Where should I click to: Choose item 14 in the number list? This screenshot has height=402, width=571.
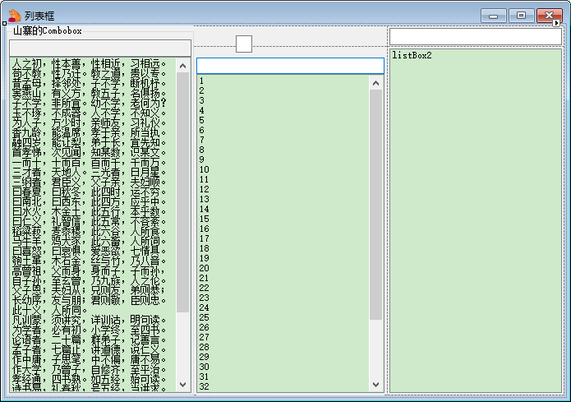coord(283,209)
